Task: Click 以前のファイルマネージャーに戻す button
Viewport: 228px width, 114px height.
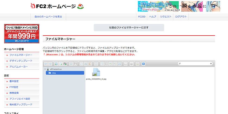Action: pyautogui.click(x=129, y=27)
